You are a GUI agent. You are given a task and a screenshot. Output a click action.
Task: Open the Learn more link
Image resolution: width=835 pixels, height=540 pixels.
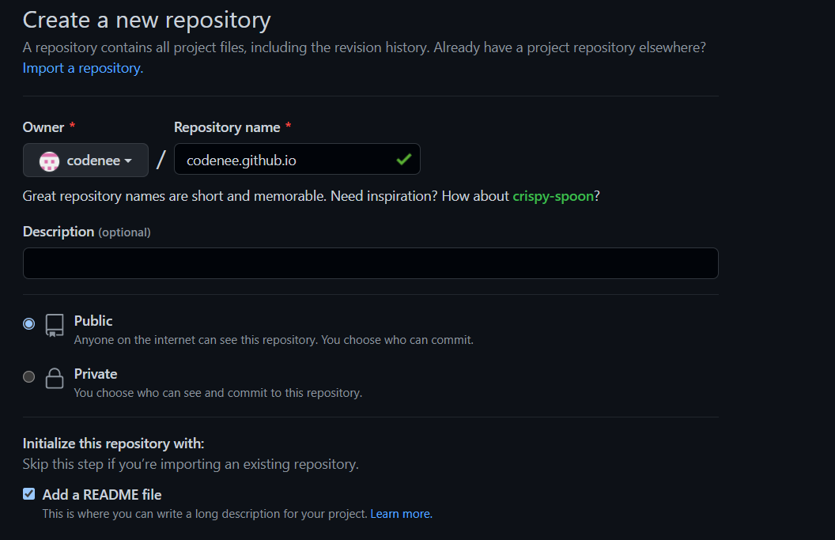coord(401,514)
